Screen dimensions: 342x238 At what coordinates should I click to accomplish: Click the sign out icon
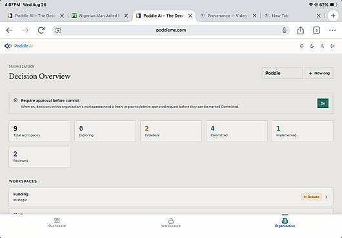click(x=332, y=46)
